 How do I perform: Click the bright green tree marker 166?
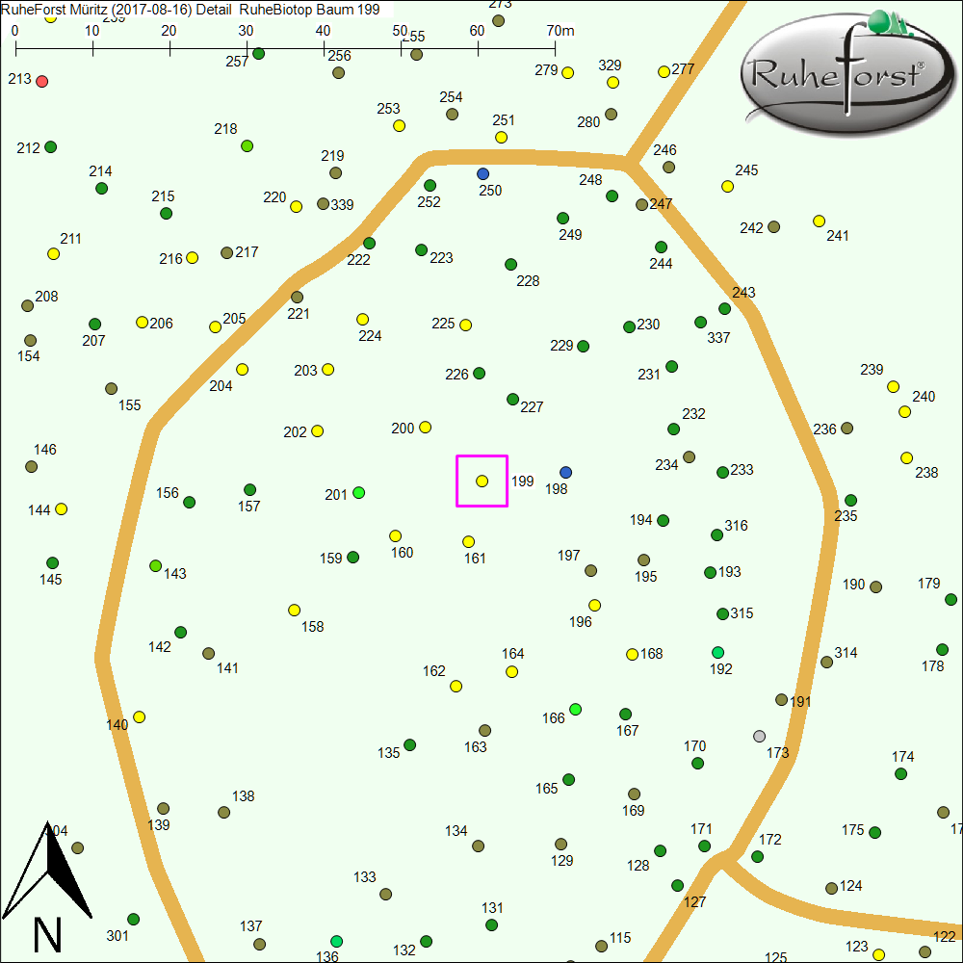[x=575, y=709]
